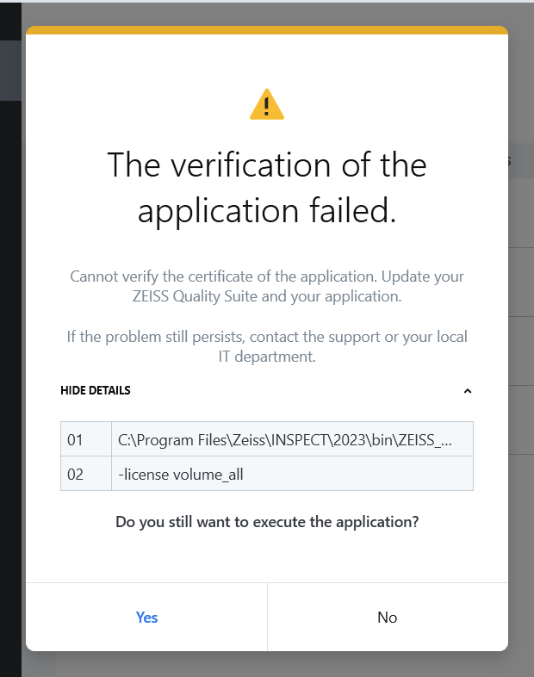
Task: Click the HIDE DETAILS label
Action: [x=96, y=390]
